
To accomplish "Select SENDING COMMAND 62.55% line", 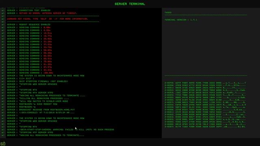I will [29, 56].
